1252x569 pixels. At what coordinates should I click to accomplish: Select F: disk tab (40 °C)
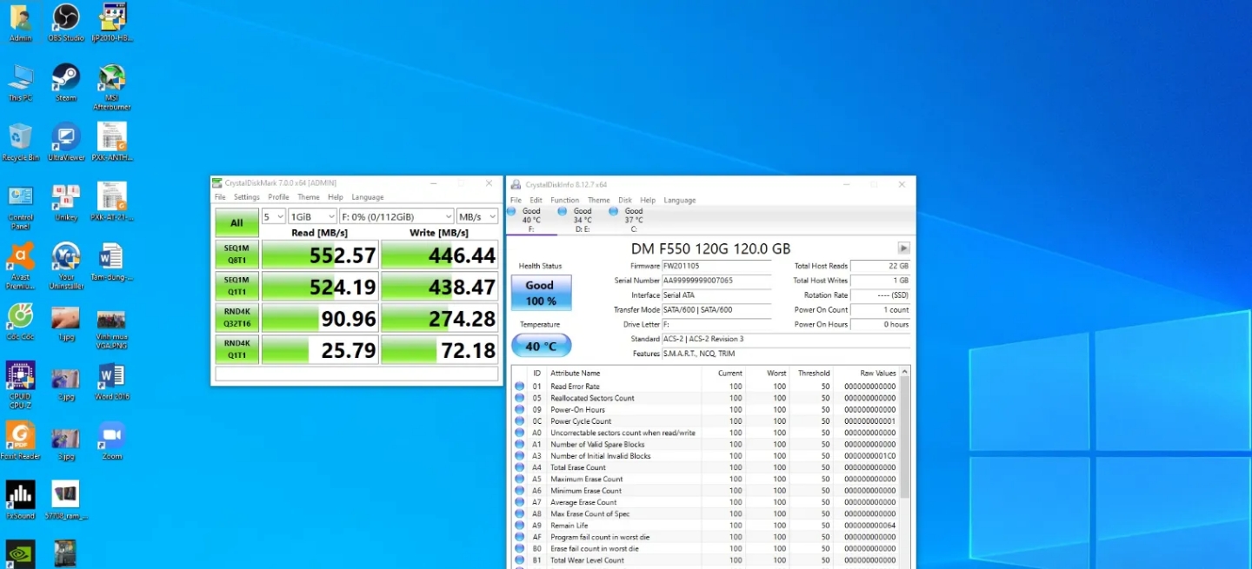point(531,220)
